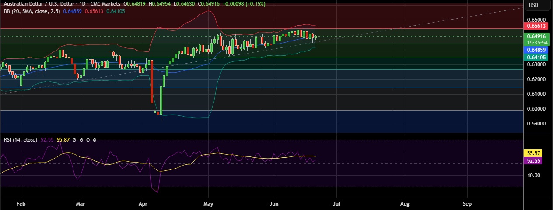The height and width of the screenshot is (210, 553).
Task: Click the 0.62000 price scale label
Action: (x=536, y=79)
